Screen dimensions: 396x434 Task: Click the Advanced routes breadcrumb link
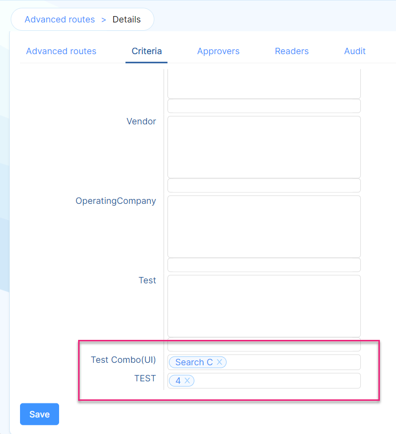[x=60, y=20]
